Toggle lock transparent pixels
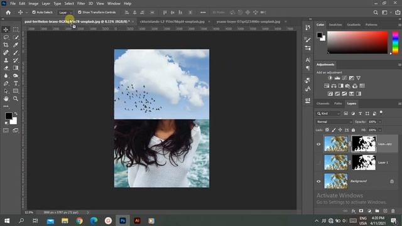 (327, 130)
